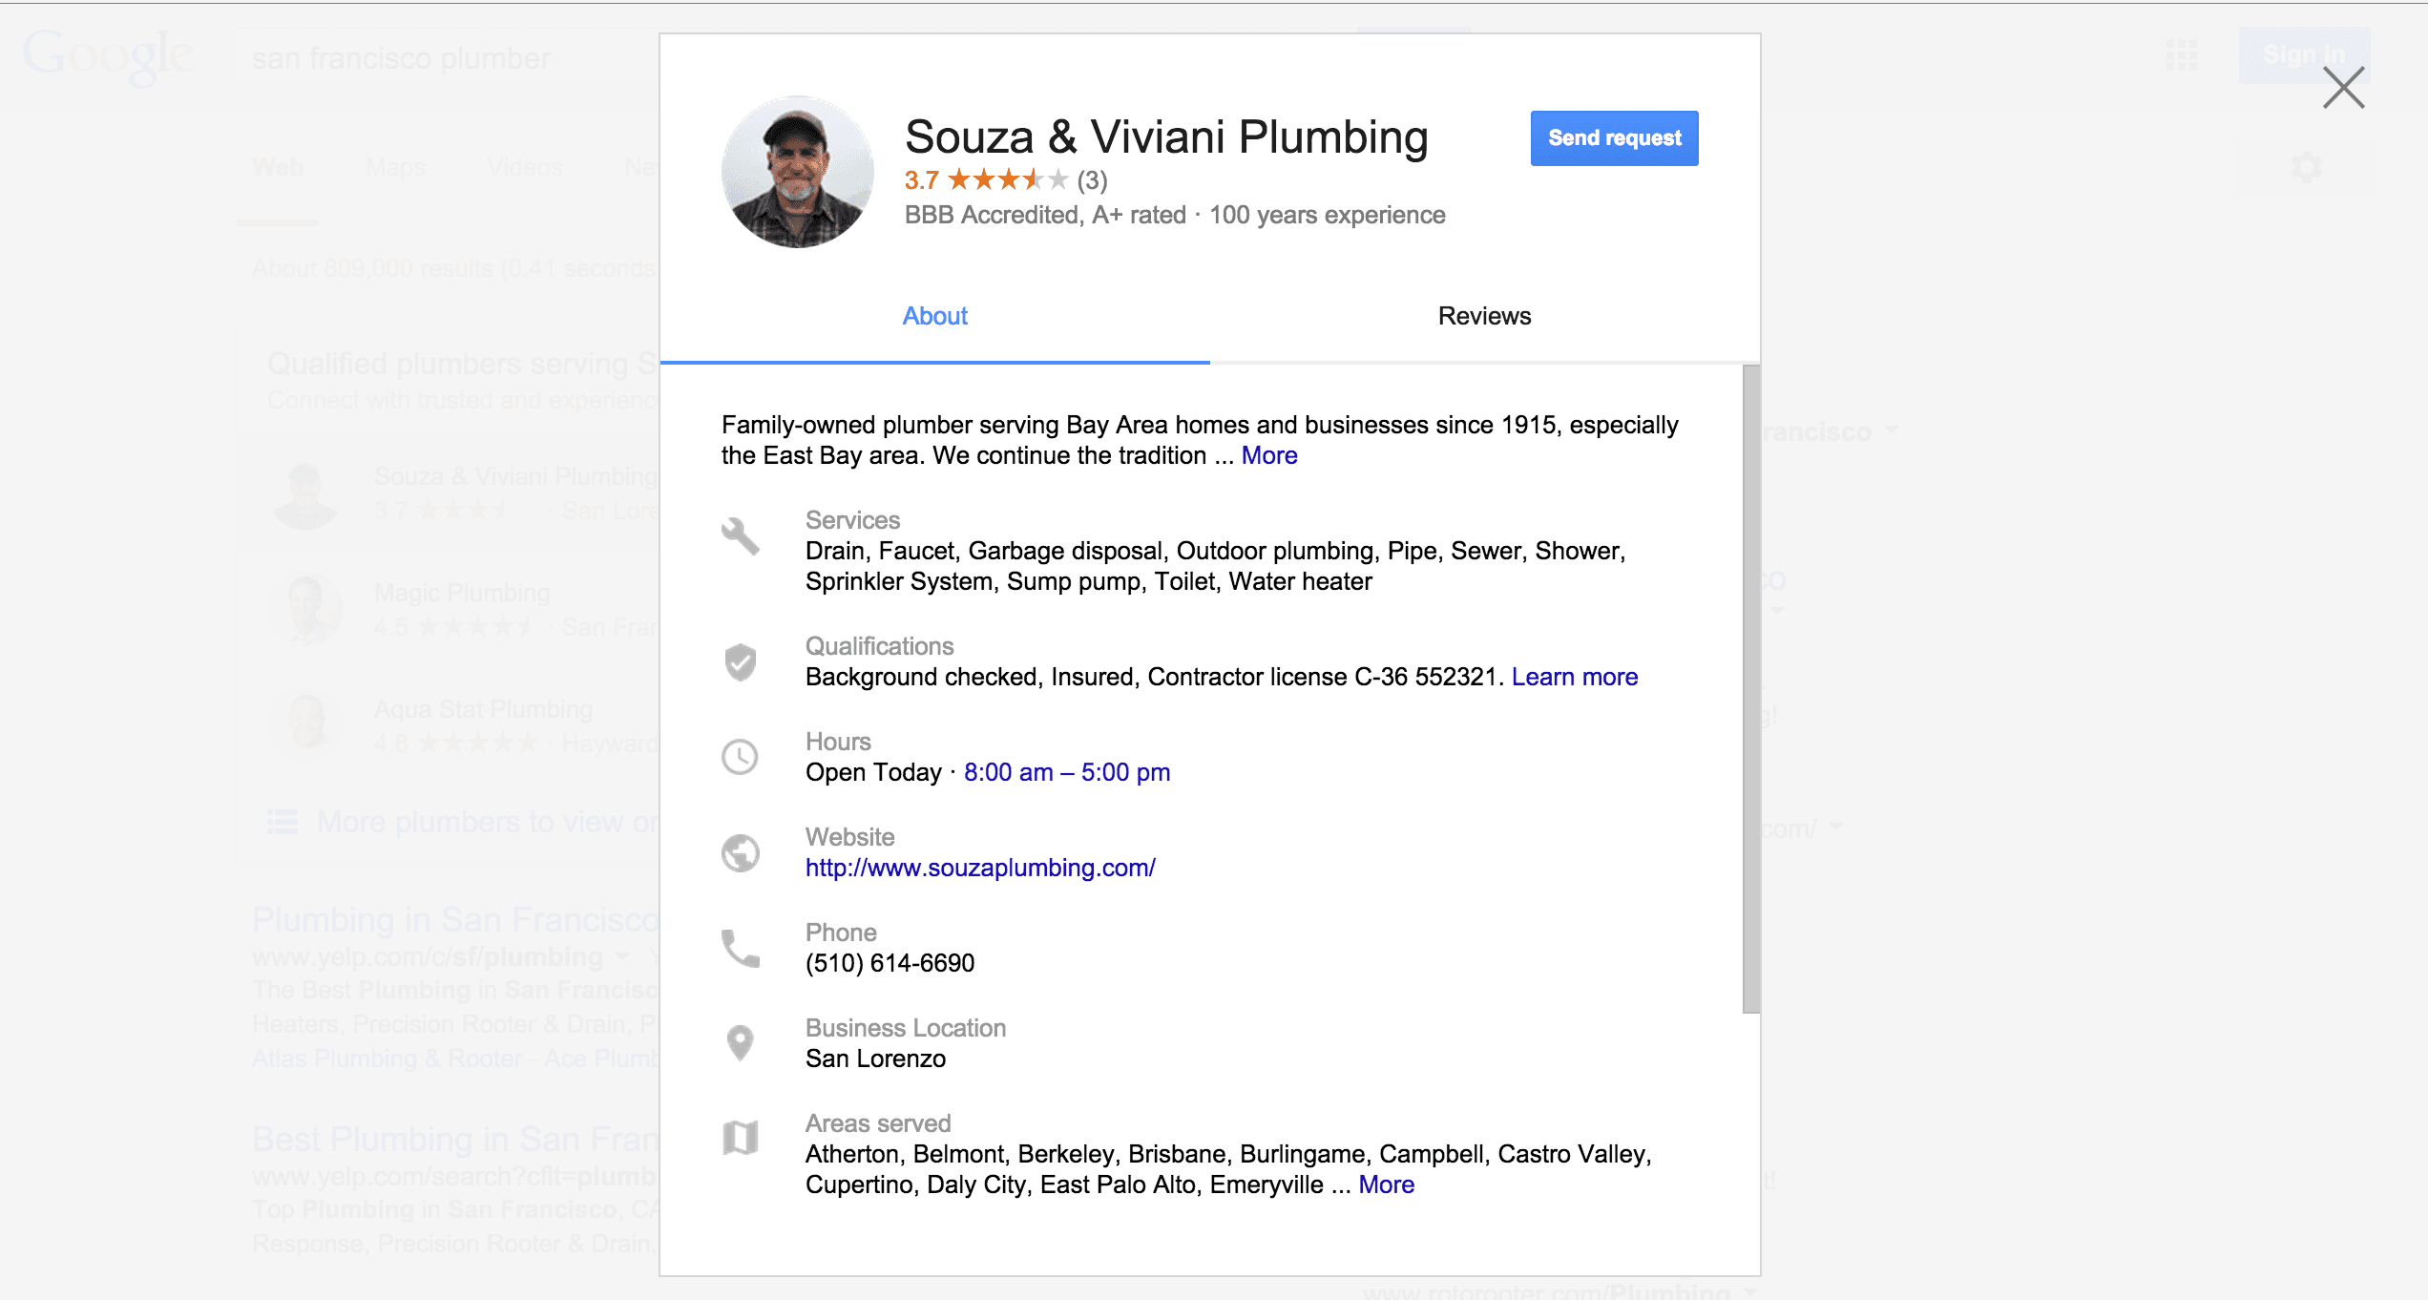2428x1300 pixels.
Task: Click the Phone handset icon
Action: 740,948
